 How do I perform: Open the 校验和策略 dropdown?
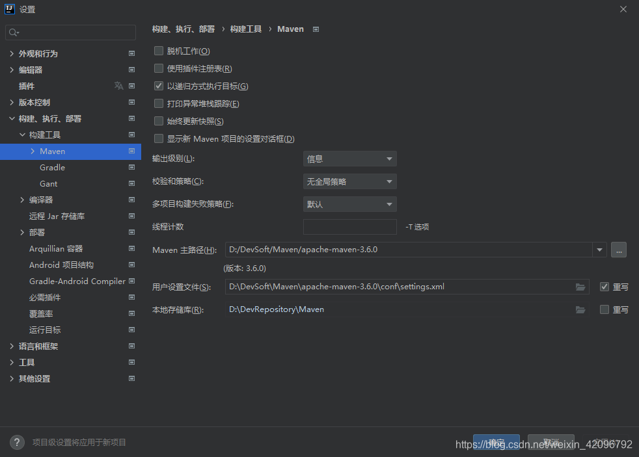pos(349,181)
